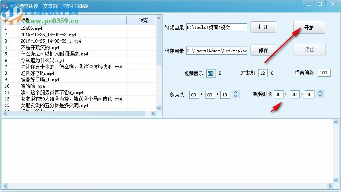Select row 不是开玩笑的.mp4
This screenshot has height=192, width=341.
79,47
